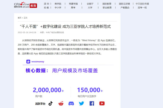The height and width of the screenshot is (108, 163).
Task: Click the source 中央广电总台国际在线
Action: pos(55,32)
